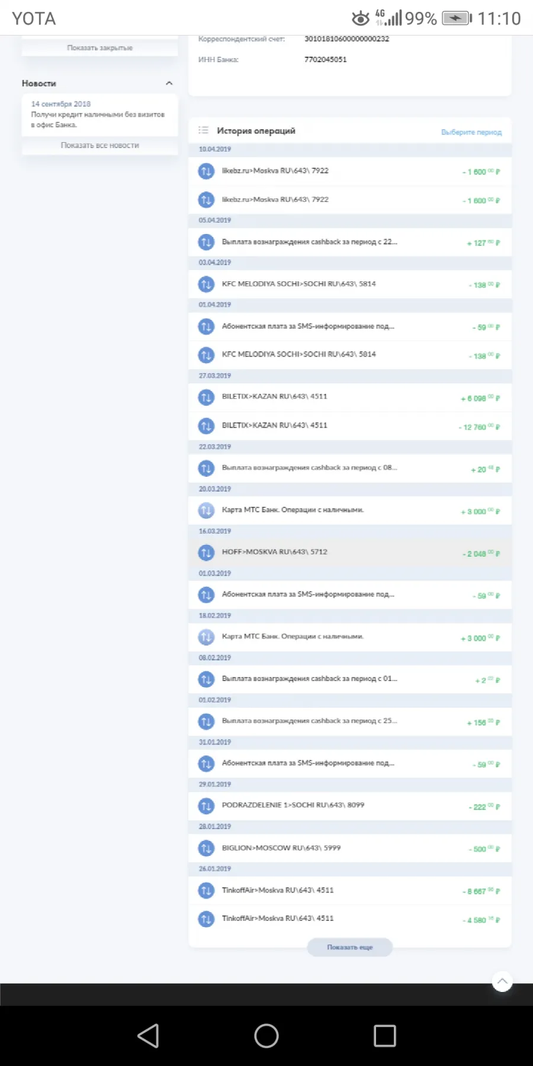Tap the icon next to BIGLION>MOSCOW transaction
The width and height of the screenshot is (533, 1066).
(206, 848)
